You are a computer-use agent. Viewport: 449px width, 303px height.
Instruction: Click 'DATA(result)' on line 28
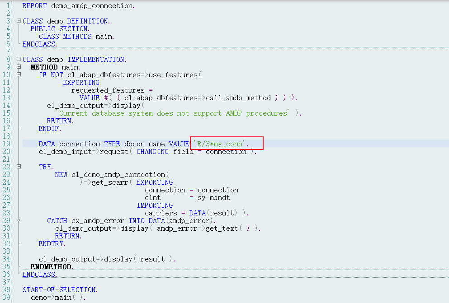point(213,213)
